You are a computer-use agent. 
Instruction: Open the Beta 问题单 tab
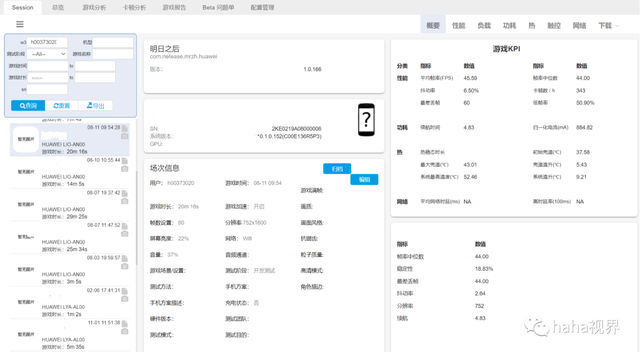[218, 7]
